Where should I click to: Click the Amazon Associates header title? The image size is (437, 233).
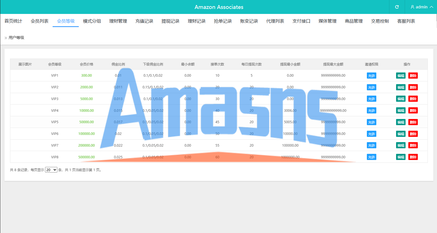(219, 7)
